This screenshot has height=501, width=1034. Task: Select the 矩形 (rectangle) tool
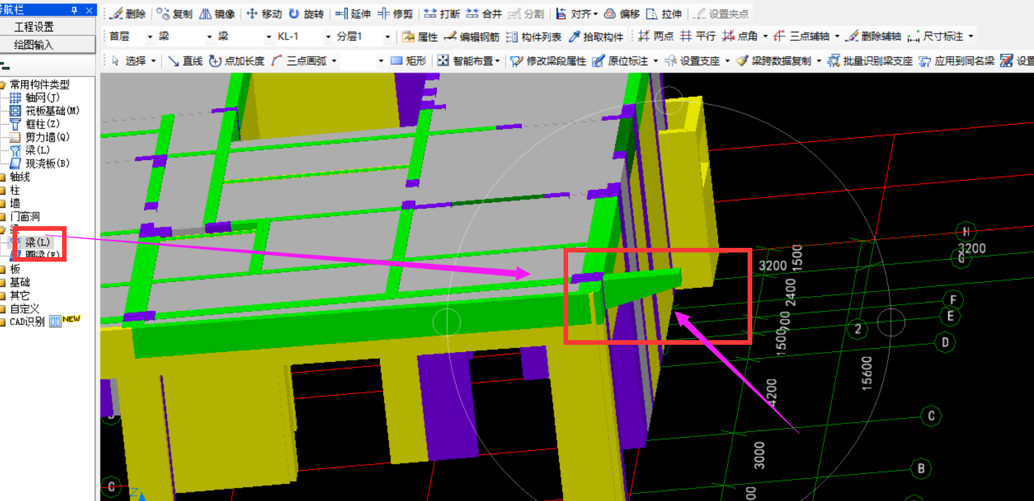click(x=408, y=61)
